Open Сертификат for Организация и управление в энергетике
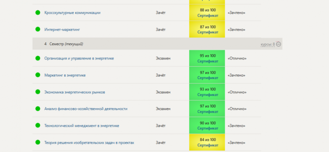329x152 pixels. pyautogui.click(x=208, y=61)
